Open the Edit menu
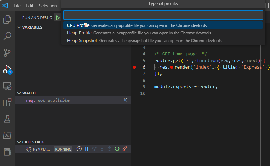This screenshot has width=270, height=166. tap(30, 6)
